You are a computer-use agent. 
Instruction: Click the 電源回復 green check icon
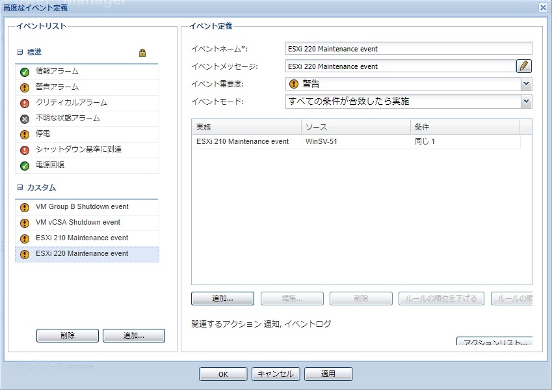(x=25, y=165)
